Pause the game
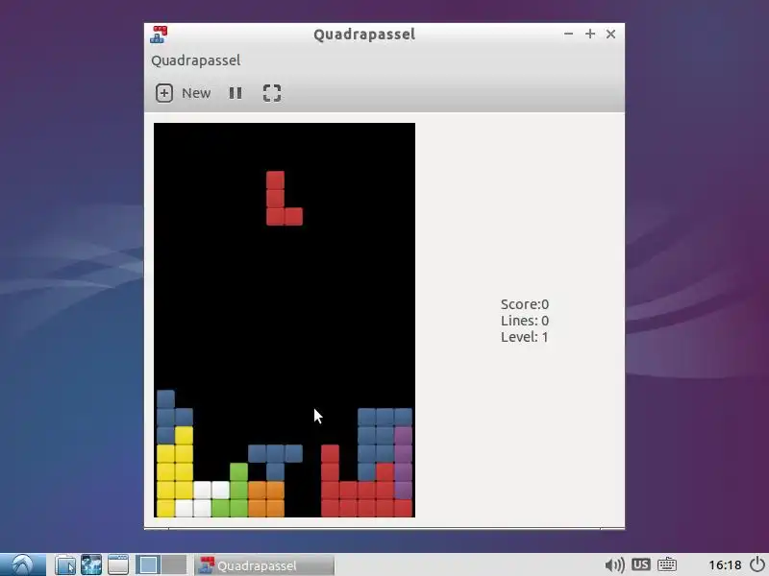 pos(236,93)
